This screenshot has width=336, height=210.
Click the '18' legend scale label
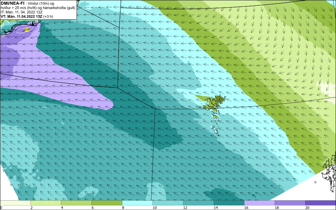[x=277, y=208]
